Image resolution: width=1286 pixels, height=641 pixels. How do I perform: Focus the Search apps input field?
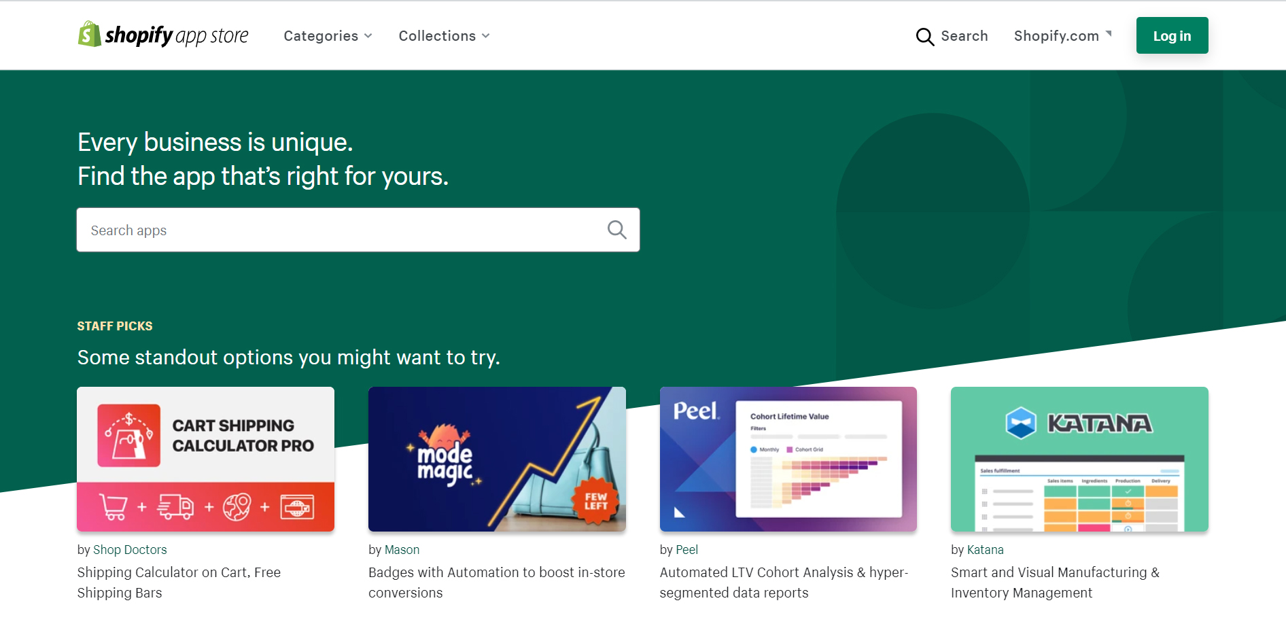[358, 230]
